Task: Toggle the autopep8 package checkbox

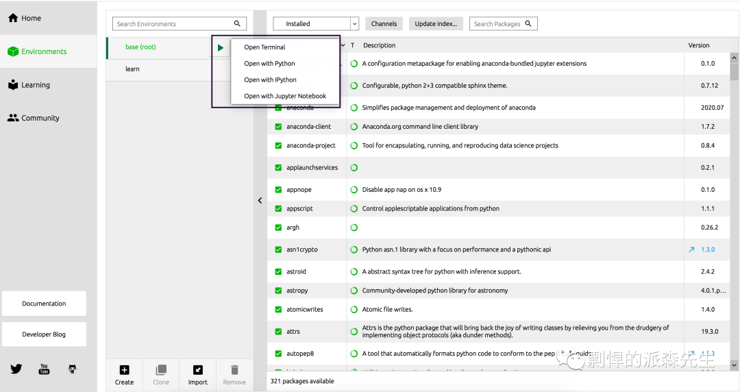Action: pos(278,354)
